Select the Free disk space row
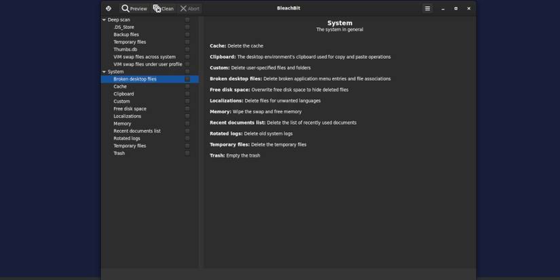This screenshot has width=560, height=280. (149, 108)
